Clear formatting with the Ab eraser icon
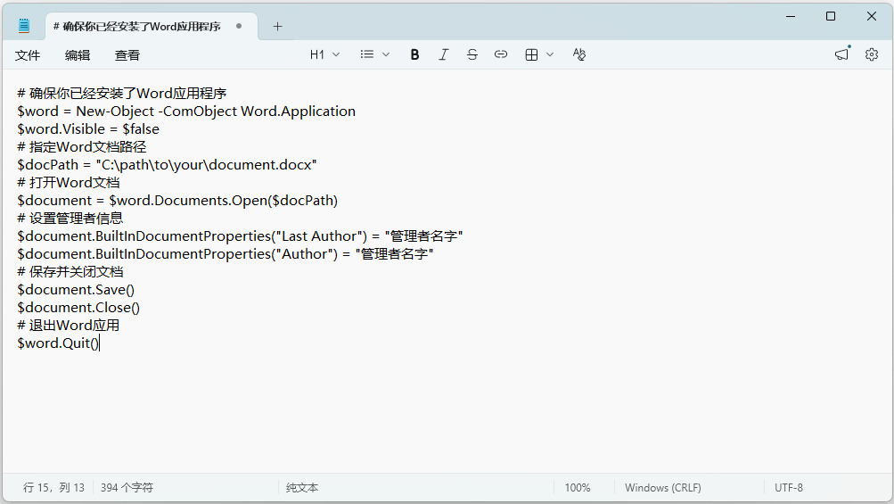Screen dimensions: 894x504 coord(578,54)
